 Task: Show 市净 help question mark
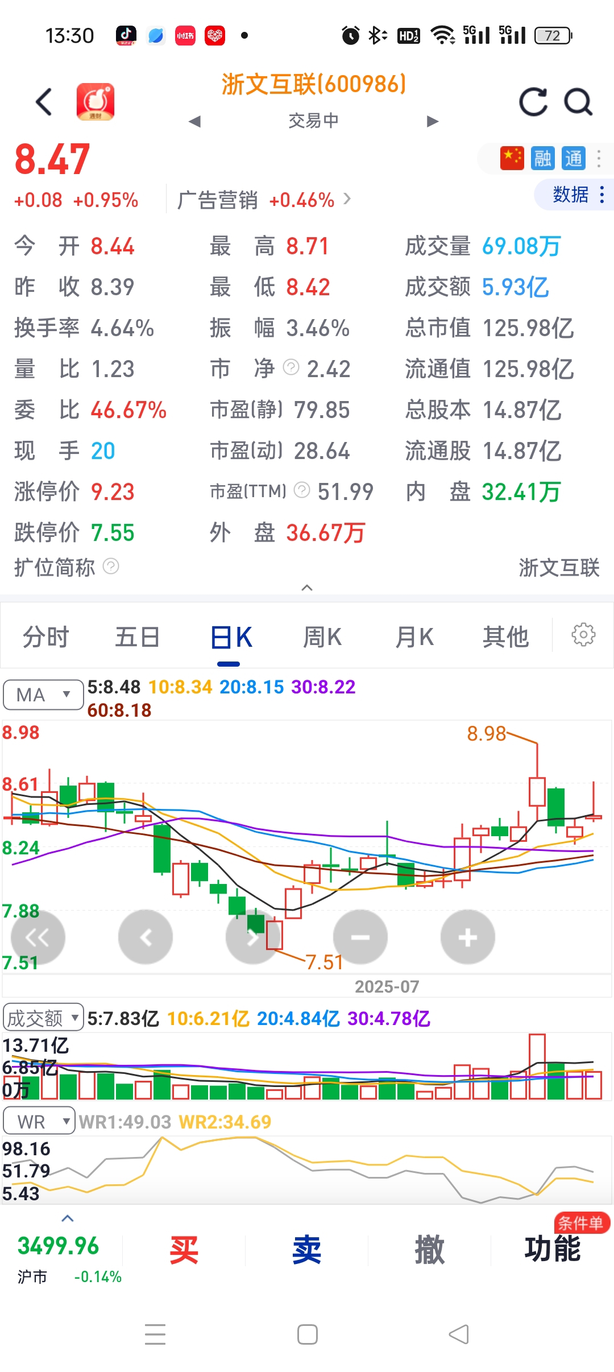coord(291,367)
